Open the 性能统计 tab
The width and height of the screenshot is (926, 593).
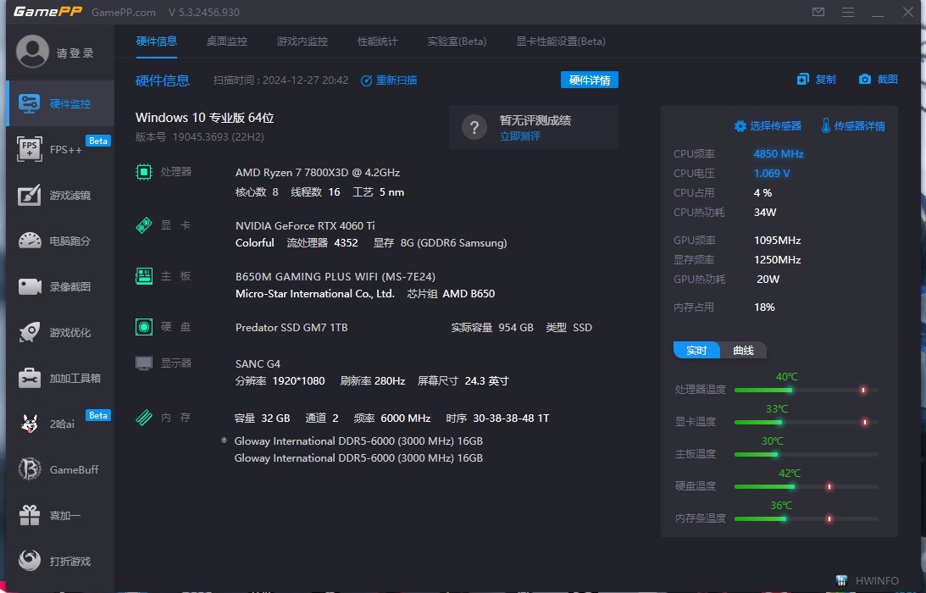click(377, 42)
